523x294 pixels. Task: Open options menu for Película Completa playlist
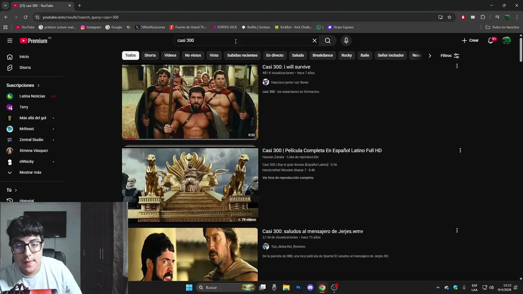[x=460, y=150]
